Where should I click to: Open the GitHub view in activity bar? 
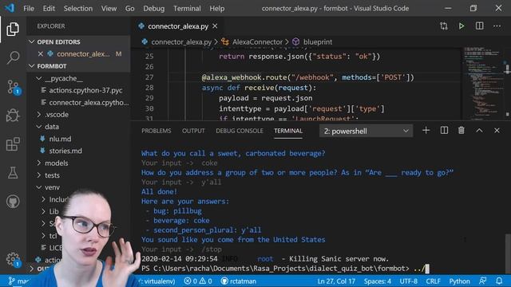pyautogui.click(x=13, y=202)
